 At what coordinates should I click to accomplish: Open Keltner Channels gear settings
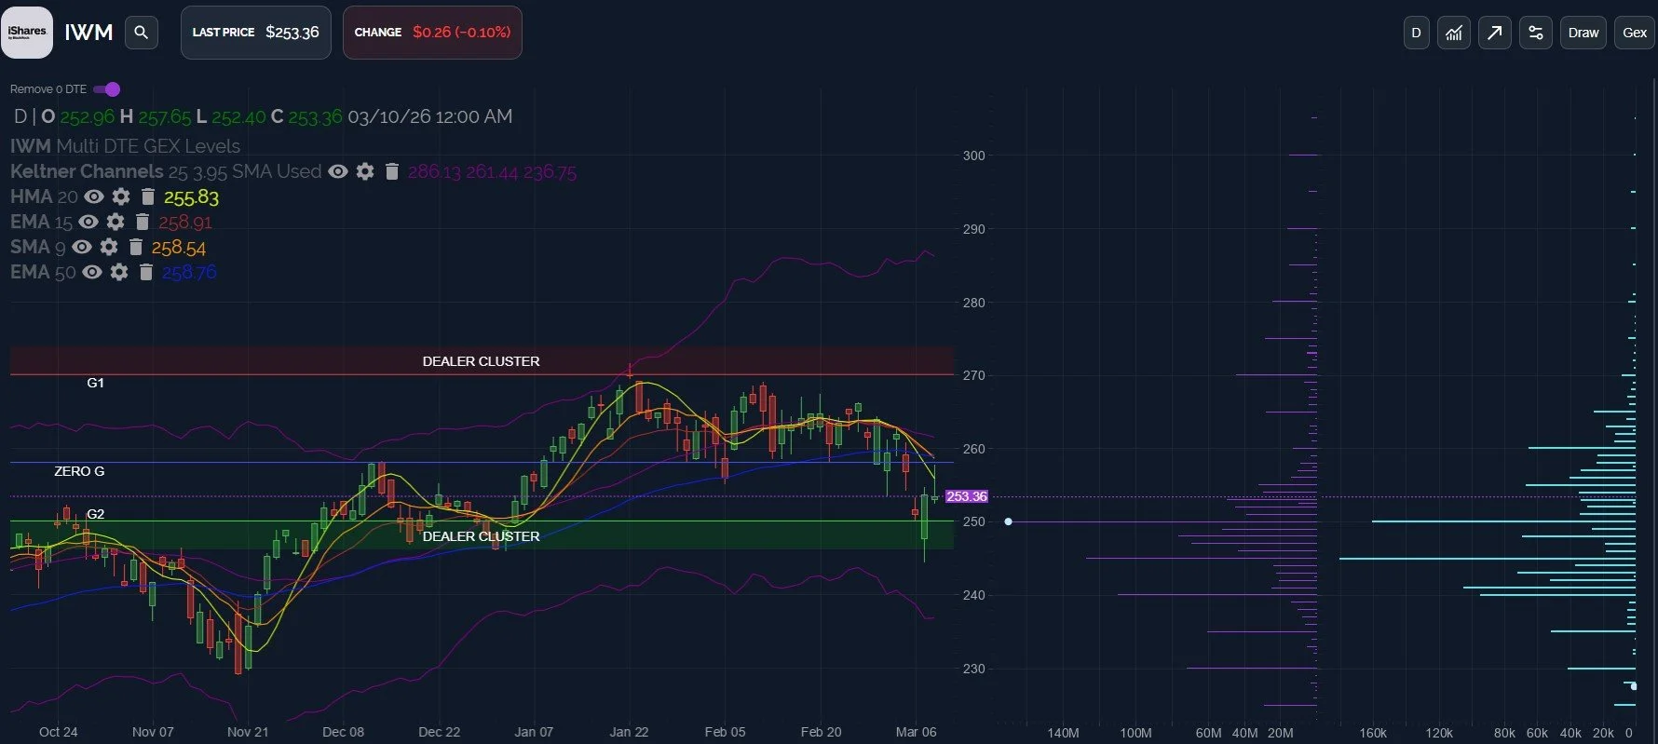[365, 171]
